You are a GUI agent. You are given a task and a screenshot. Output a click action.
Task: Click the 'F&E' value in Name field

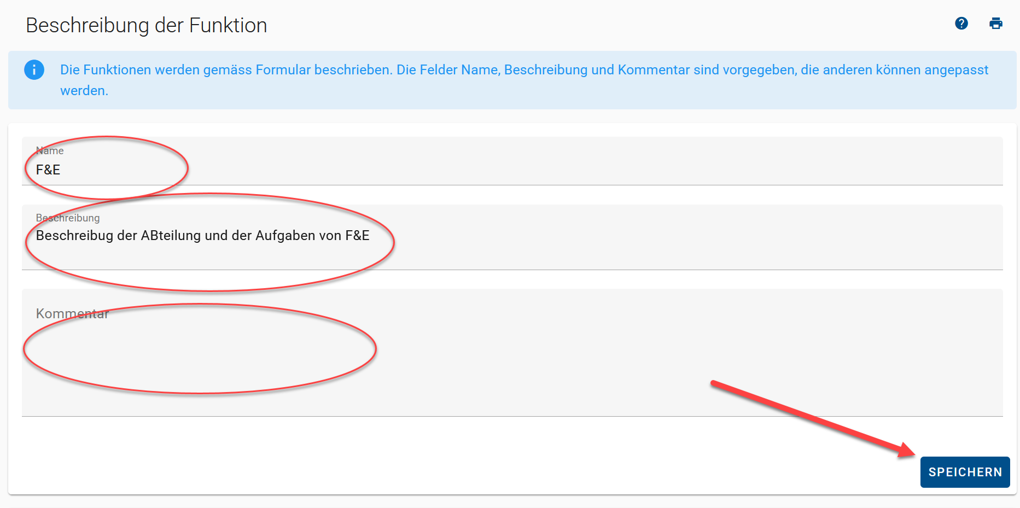48,170
